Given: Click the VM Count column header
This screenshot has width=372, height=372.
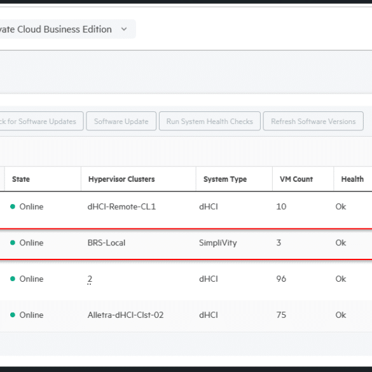Looking at the screenshot, I should tap(296, 179).
